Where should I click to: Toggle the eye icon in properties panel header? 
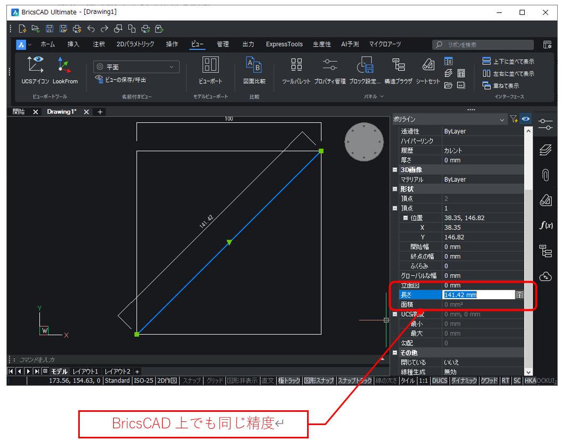point(525,119)
